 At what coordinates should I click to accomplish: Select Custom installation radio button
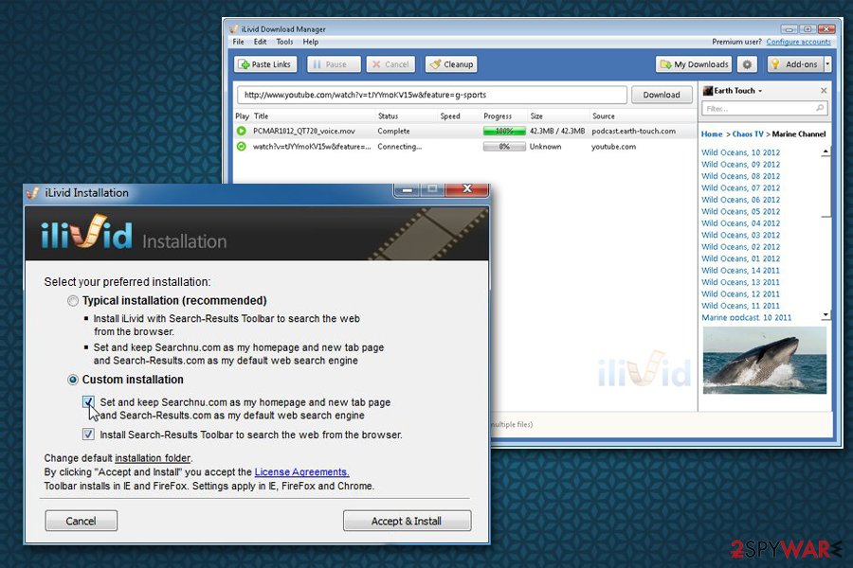(72, 380)
